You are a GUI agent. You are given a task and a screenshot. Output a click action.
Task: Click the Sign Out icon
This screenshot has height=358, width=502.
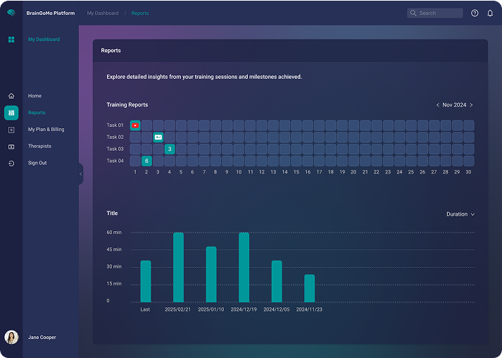11,163
